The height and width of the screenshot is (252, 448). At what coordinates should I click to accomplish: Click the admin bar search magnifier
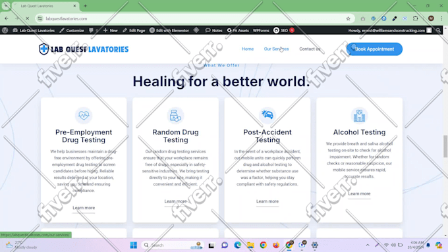(x=438, y=30)
